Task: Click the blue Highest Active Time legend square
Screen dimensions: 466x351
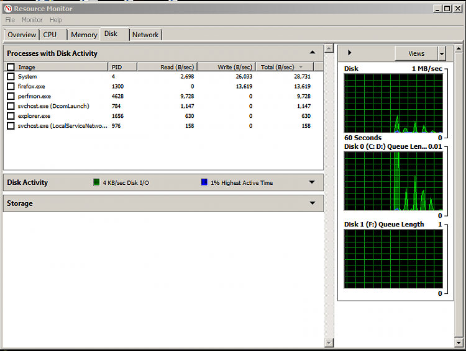Action: pos(204,182)
